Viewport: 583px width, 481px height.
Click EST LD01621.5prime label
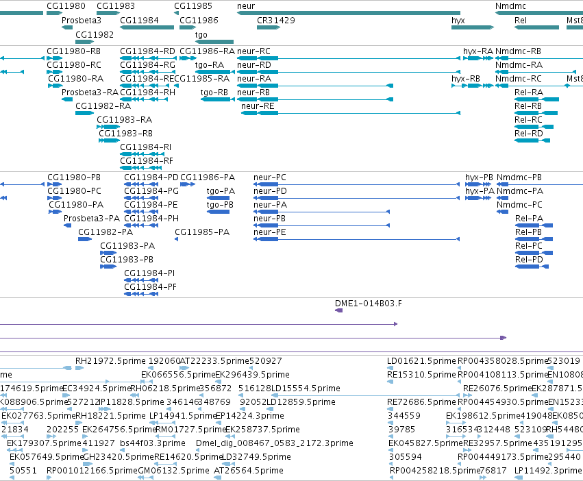click(421, 361)
